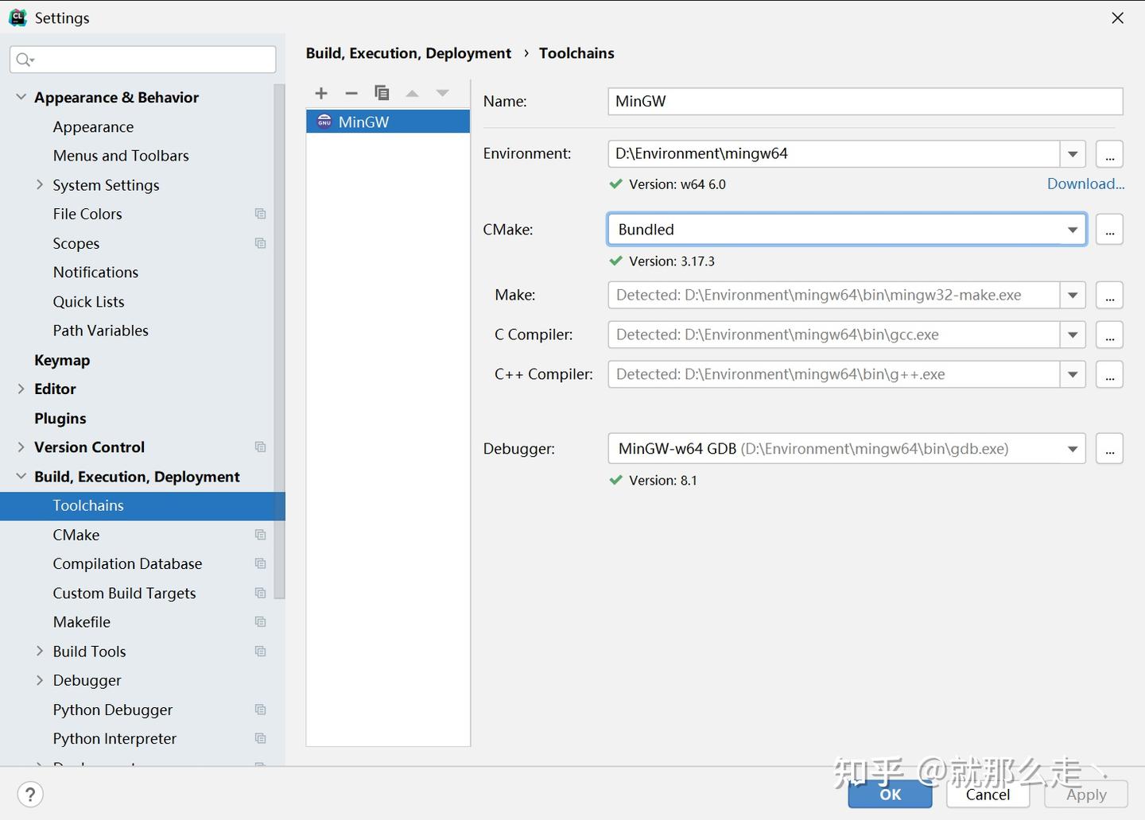The width and height of the screenshot is (1145, 820).
Task: Open help using the question mark icon
Action: 29,794
